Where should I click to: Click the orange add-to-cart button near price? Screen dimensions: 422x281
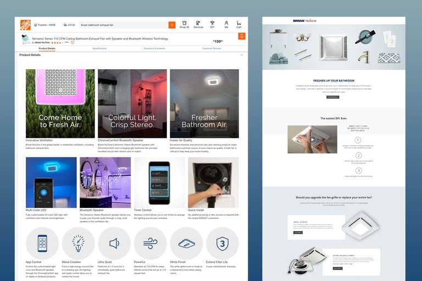coord(242,36)
